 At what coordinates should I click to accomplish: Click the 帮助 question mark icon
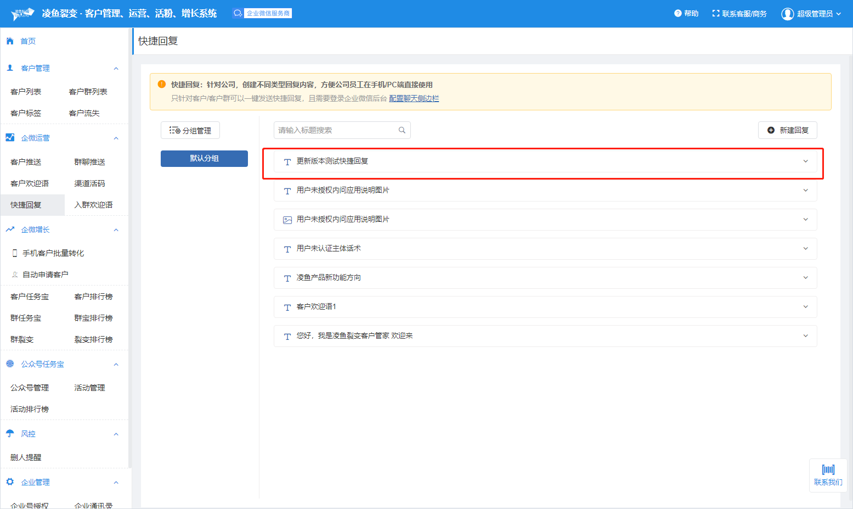tap(678, 14)
